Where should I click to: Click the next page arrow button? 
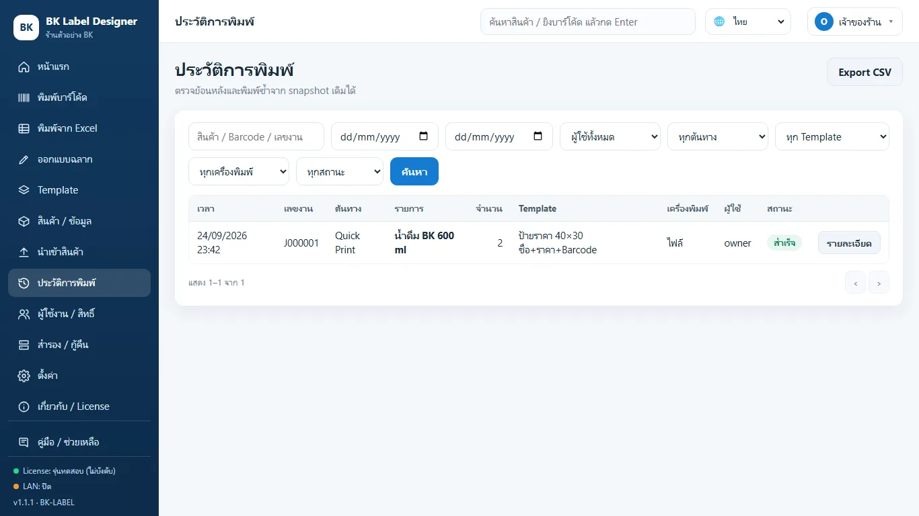click(879, 283)
